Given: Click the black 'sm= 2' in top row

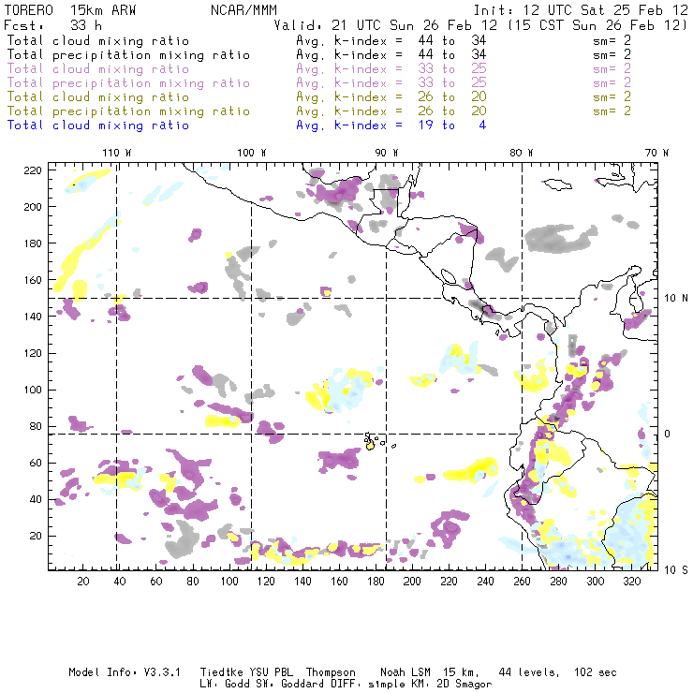Looking at the screenshot, I should (x=612, y=40).
